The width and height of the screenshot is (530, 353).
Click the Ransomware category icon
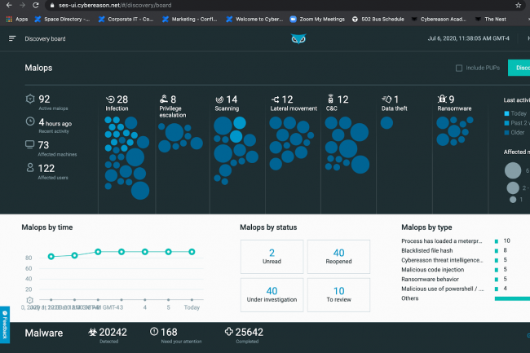tap(441, 99)
